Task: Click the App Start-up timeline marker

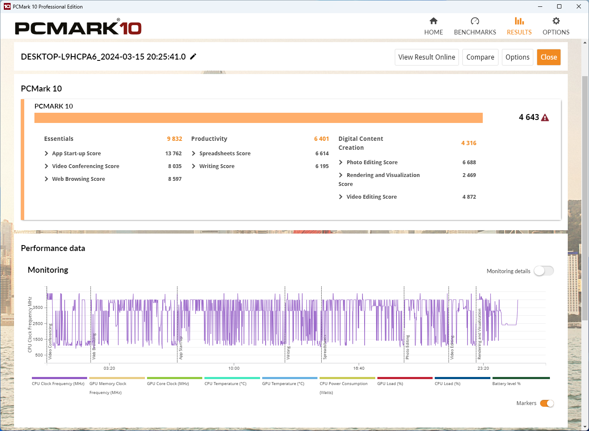Action: pos(181,348)
